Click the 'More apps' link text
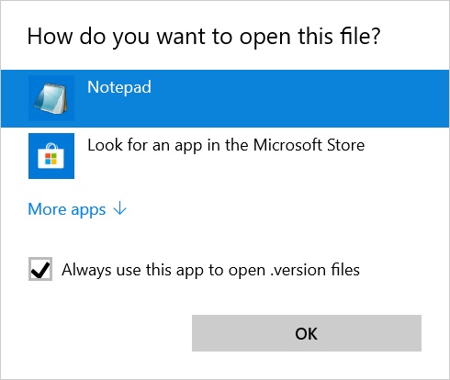This screenshot has height=380, width=450. pos(67,209)
